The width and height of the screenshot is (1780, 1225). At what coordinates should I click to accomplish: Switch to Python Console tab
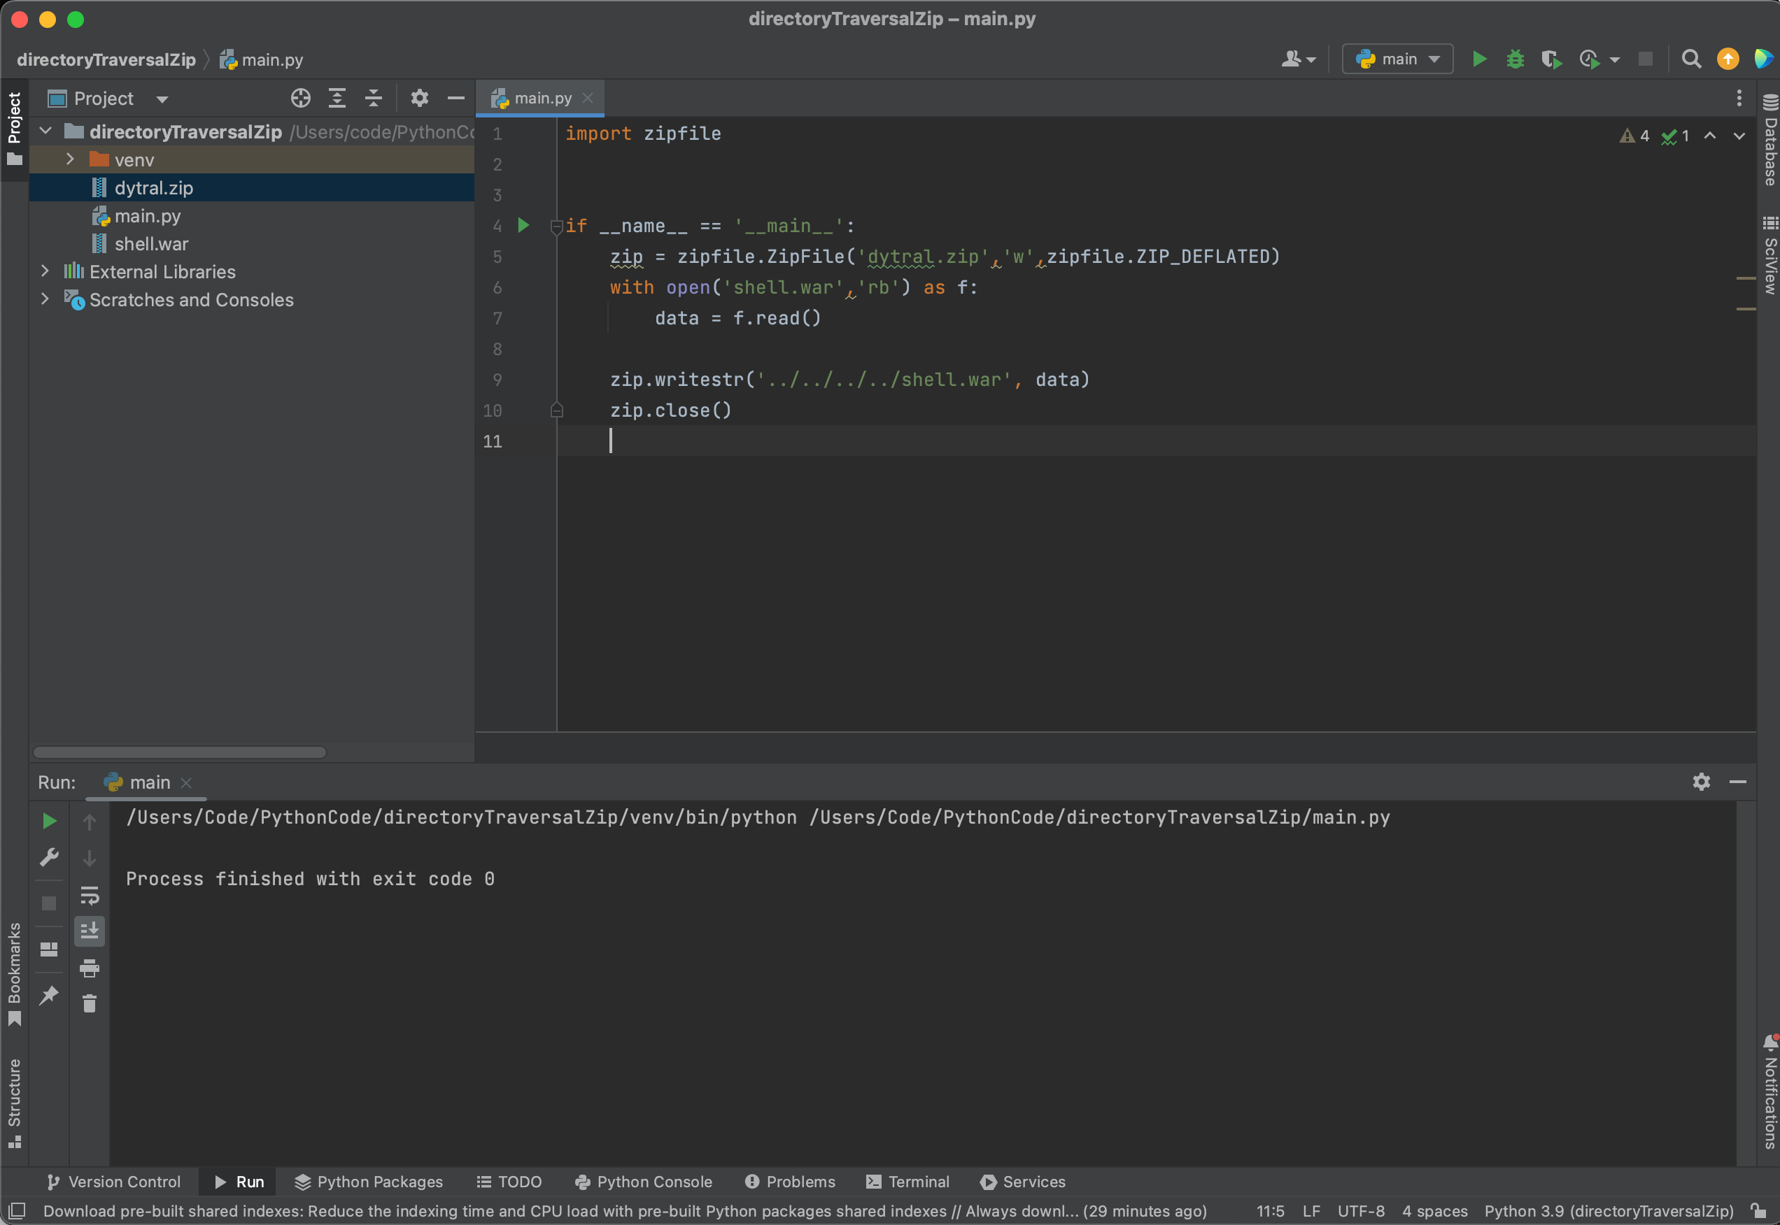[644, 1181]
